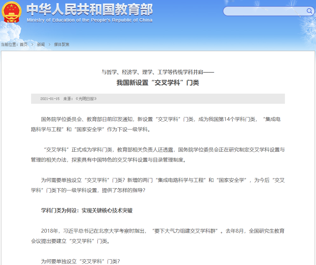Open 新闻 breadcrumb link

click(x=41, y=44)
